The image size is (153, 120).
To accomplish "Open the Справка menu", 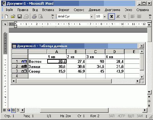I will pyautogui.click(x=143, y=10).
